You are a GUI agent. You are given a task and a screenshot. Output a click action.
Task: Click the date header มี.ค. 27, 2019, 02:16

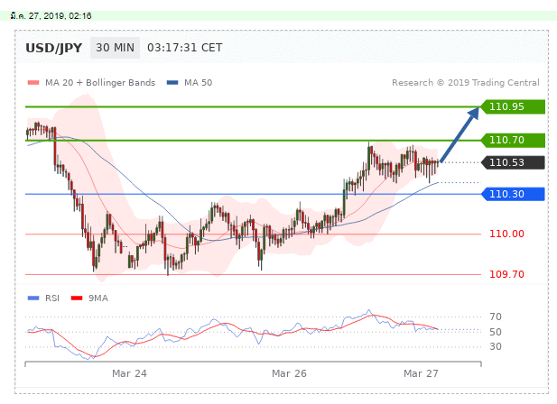click(51, 16)
